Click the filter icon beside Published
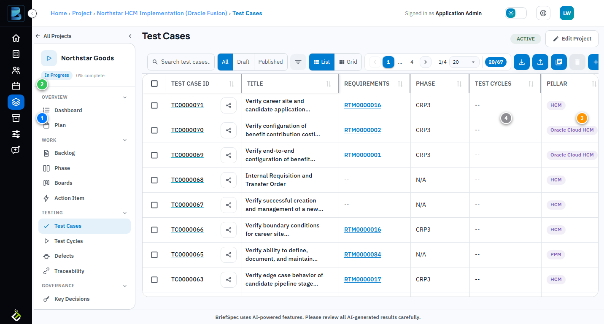 coord(298,62)
